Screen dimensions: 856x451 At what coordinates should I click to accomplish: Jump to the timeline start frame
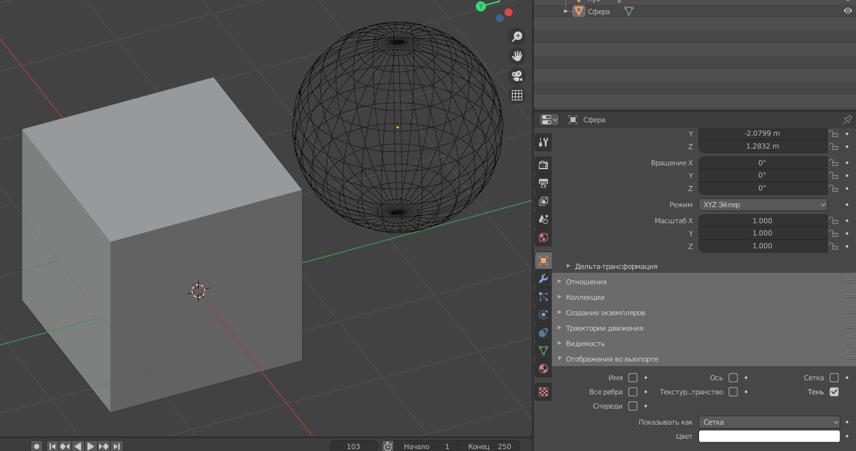click(x=52, y=446)
